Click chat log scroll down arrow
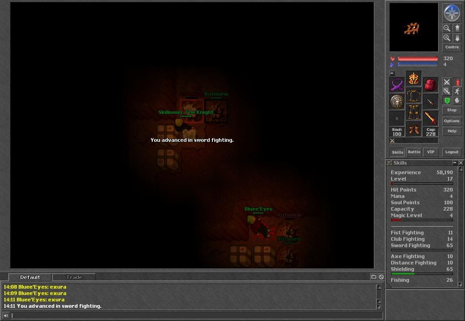 coord(379,307)
